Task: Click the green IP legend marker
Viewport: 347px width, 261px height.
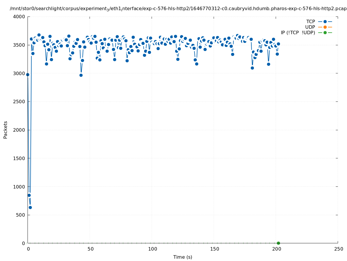Action: tap(325, 33)
